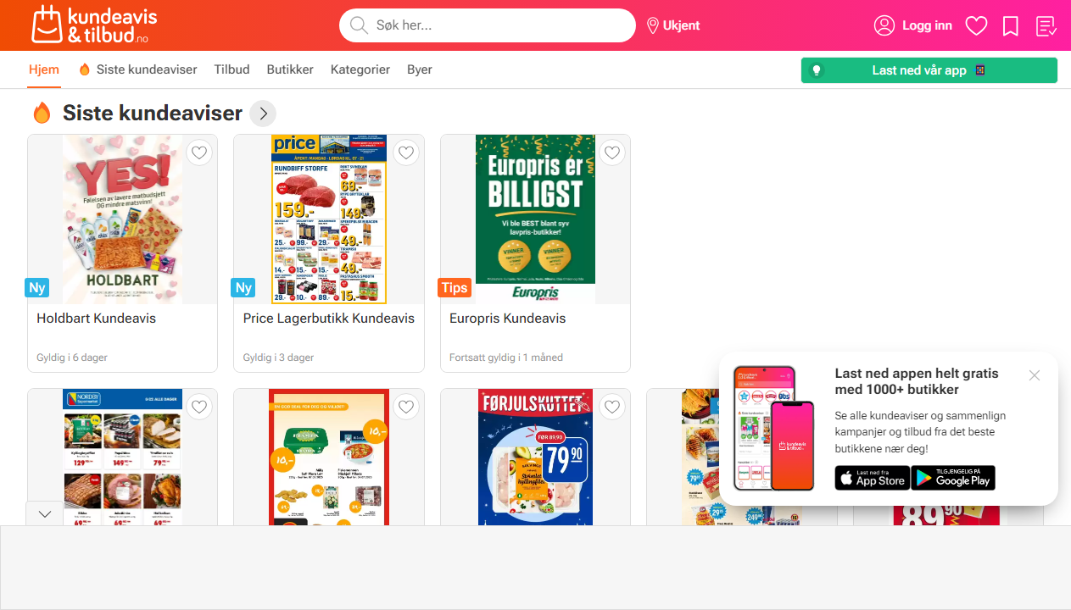Favorite the Holdbart Kundeavis with heart

point(199,152)
